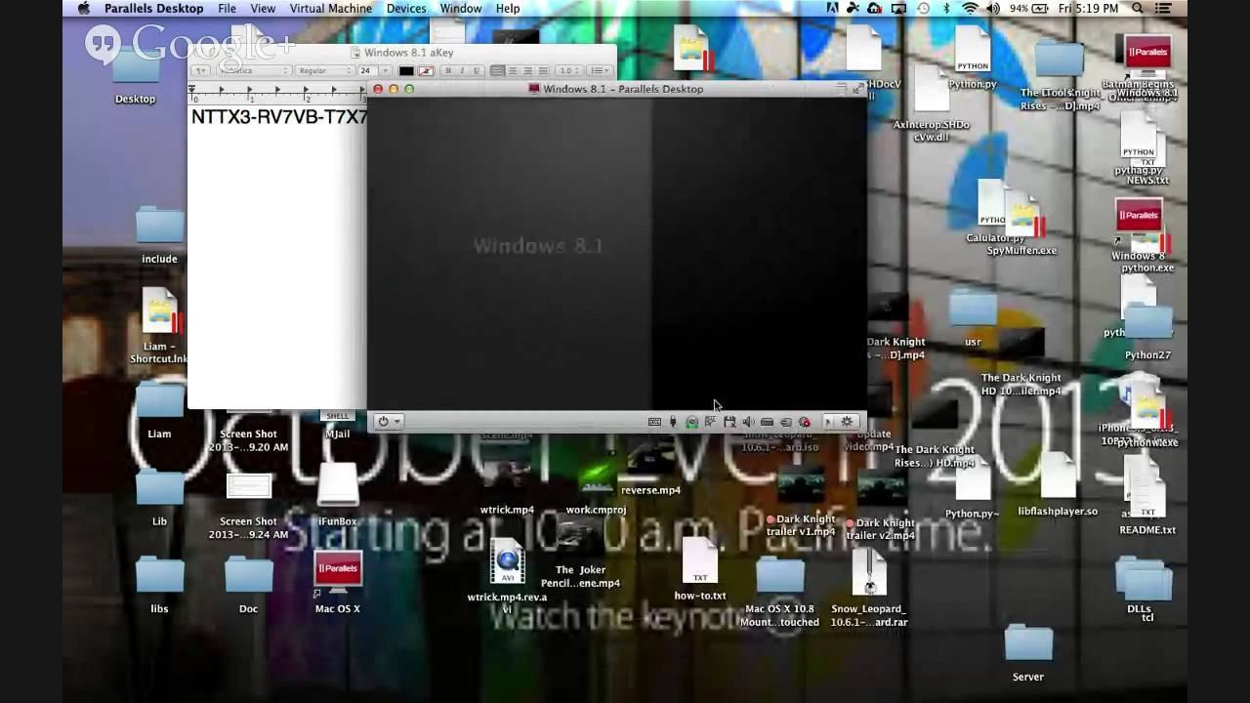Viewport: 1250px width, 703px height.
Task: Toggle underline formatting in TextEdit
Action: (x=477, y=70)
